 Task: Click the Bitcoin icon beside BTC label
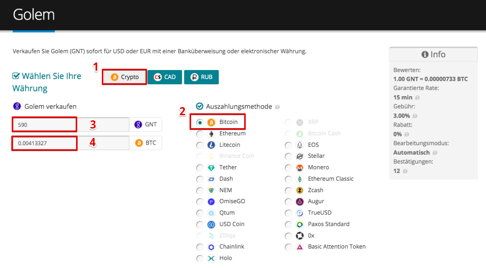click(x=139, y=143)
